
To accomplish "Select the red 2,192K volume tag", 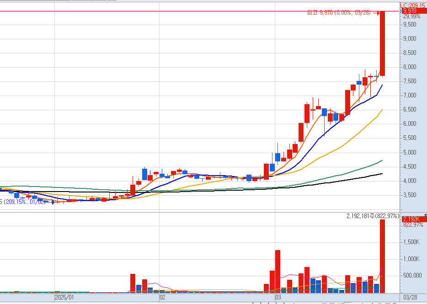I will coord(414,219).
